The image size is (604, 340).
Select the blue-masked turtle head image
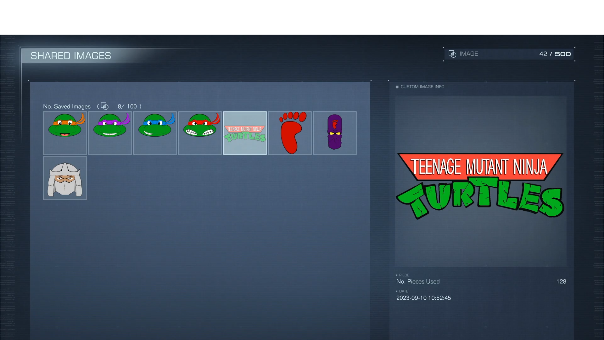pyautogui.click(x=155, y=133)
